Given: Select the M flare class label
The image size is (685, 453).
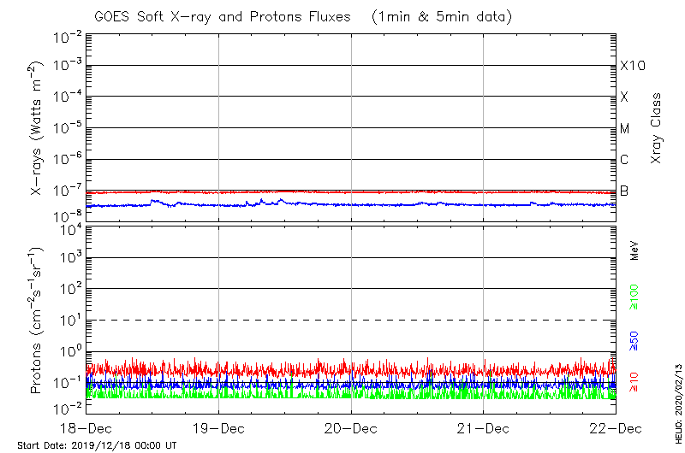Looking at the screenshot, I should [625, 128].
